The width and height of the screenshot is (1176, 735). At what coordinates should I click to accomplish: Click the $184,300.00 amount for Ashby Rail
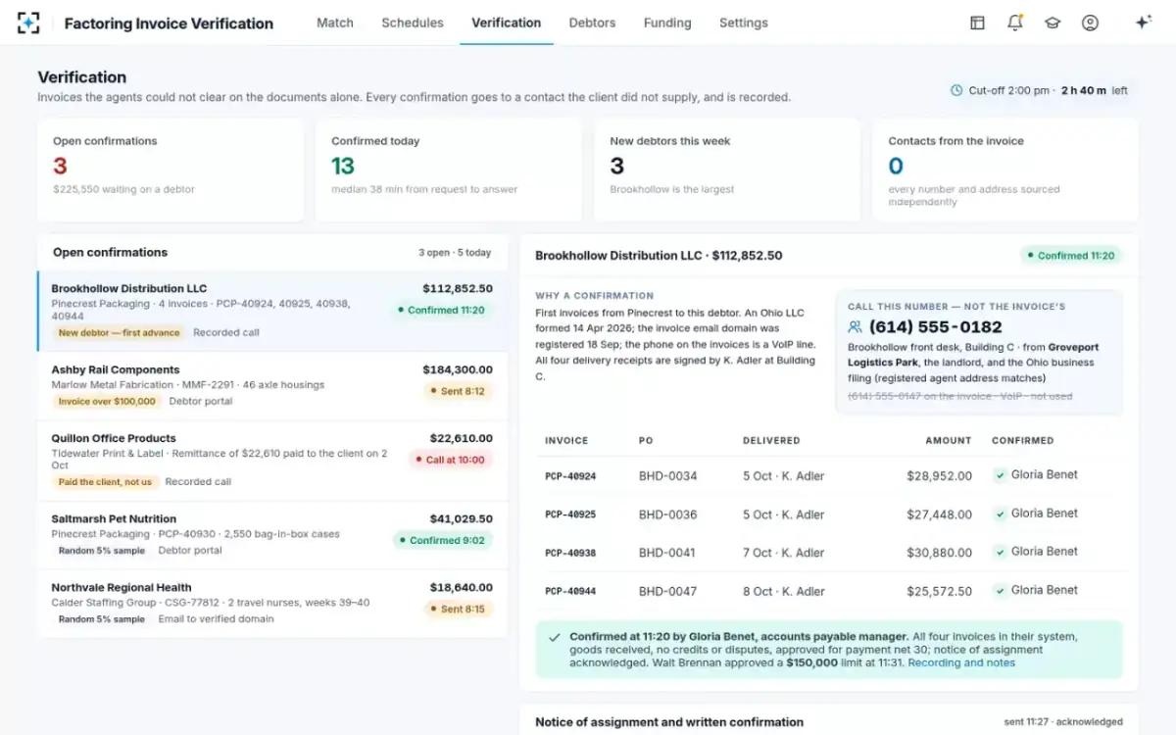click(x=458, y=369)
